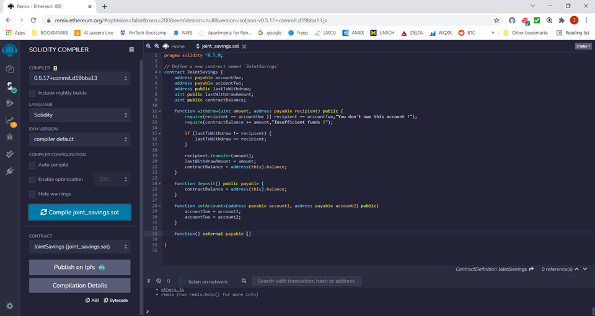
Task: Open the Solidity static analysis icon
Action: pos(11,121)
